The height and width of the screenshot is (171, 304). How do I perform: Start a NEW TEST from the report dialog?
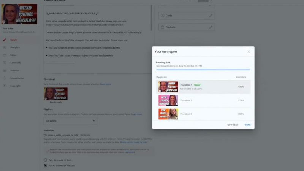pos(233,125)
